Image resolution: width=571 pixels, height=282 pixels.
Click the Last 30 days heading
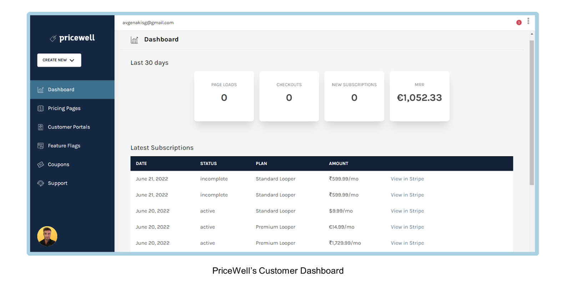[x=150, y=63]
